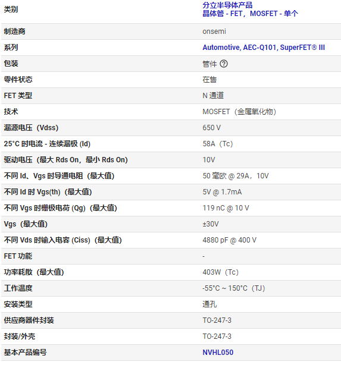The width and height of the screenshot is (341, 368).
Task: Select the 50 毫欧 @ 29A, 10V value
Action: [x=236, y=176]
